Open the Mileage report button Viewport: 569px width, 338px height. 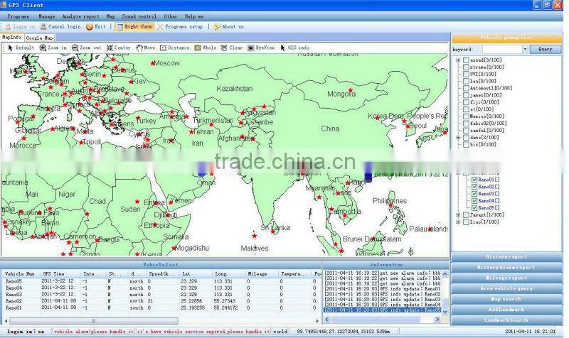tap(506, 278)
